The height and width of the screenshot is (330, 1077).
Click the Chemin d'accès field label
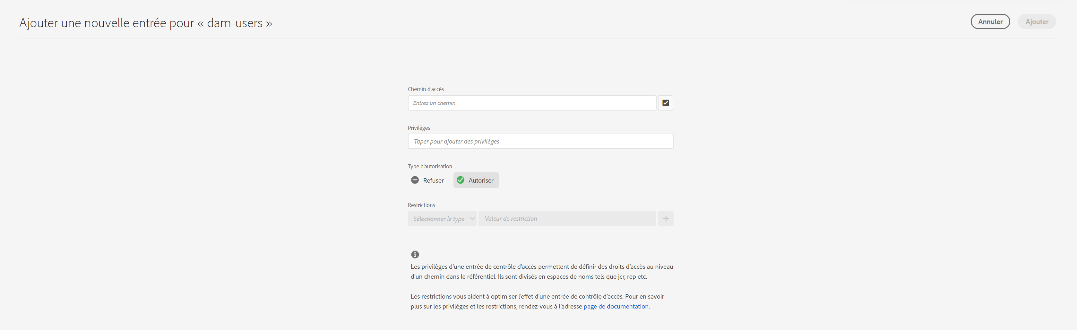[x=426, y=89]
